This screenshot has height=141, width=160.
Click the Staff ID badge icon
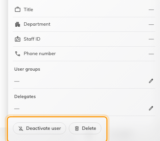[x=18, y=39]
